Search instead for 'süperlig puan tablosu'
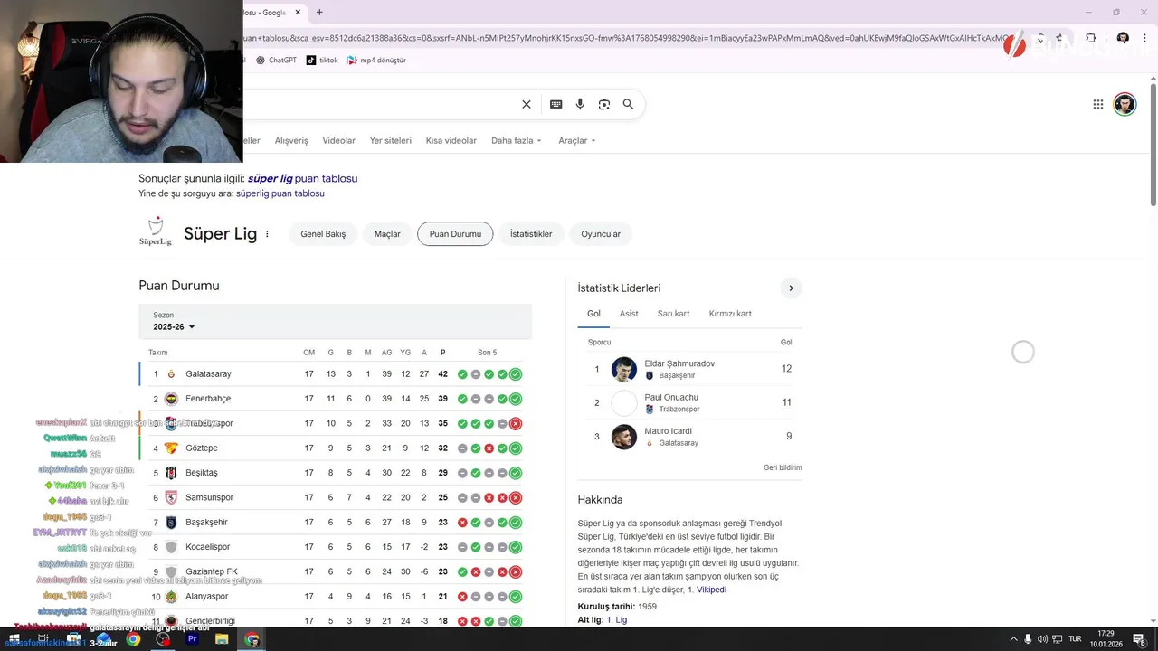1158x651 pixels. click(x=280, y=193)
